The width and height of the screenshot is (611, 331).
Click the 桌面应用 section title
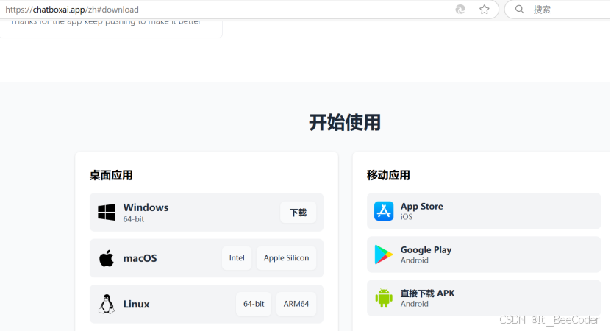(111, 176)
